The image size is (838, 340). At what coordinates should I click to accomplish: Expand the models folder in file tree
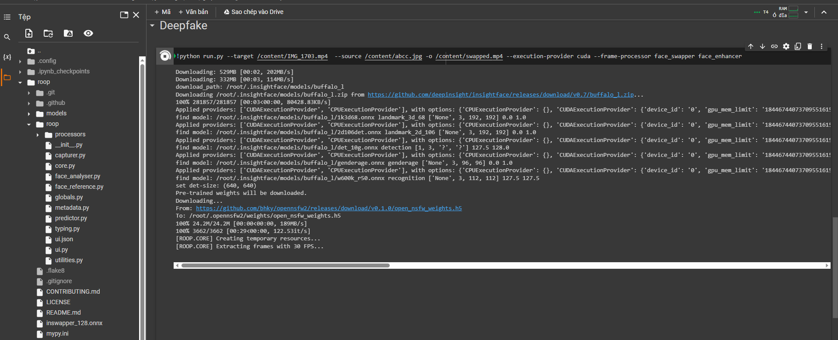tap(29, 114)
